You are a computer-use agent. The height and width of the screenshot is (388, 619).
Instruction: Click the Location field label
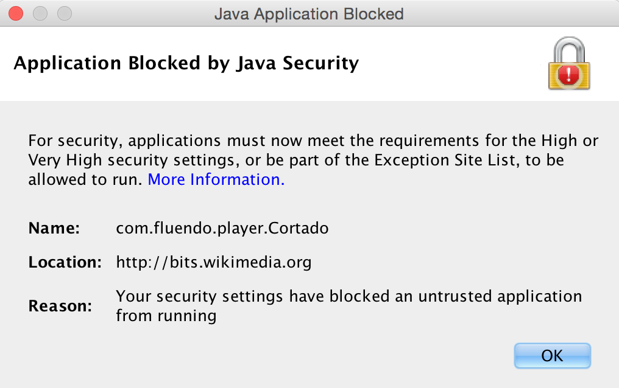65,263
